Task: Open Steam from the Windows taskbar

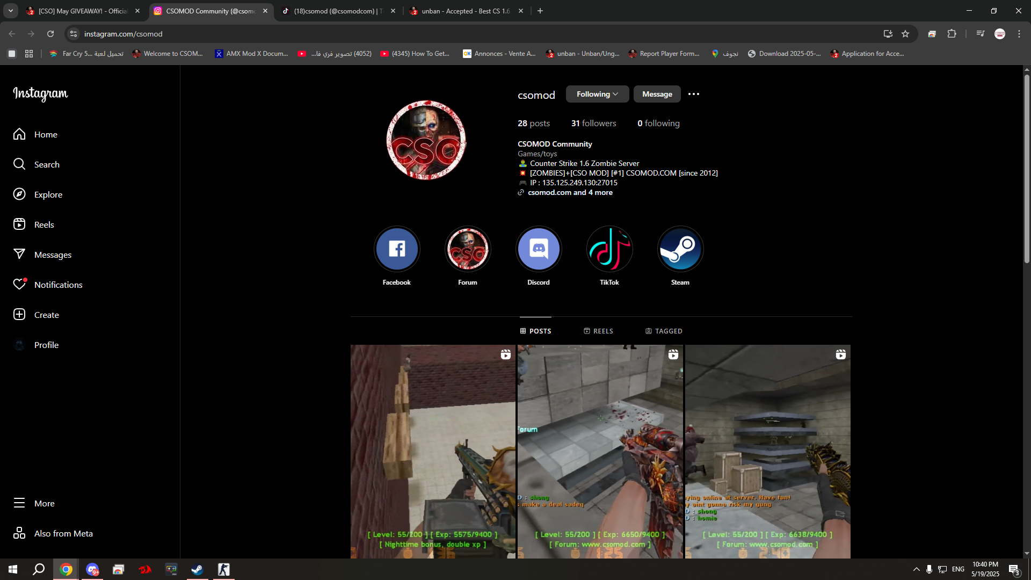Action: pos(197,569)
